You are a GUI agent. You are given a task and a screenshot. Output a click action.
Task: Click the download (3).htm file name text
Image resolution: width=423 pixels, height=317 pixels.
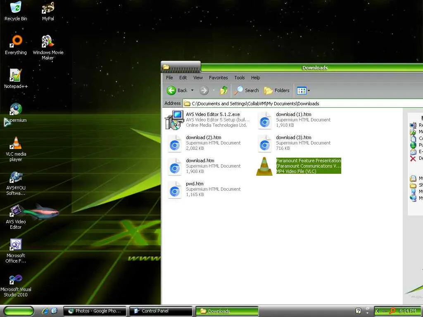pyautogui.click(x=294, y=137)
